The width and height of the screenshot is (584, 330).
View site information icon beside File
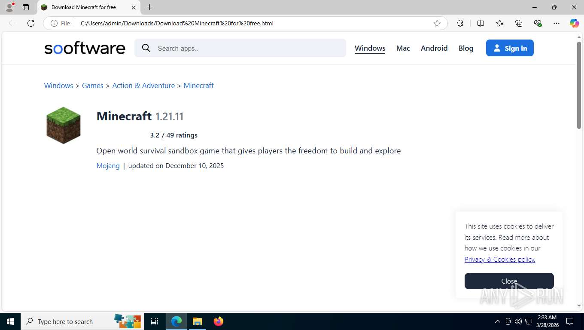pyautogui.click(x=54, y=23)
